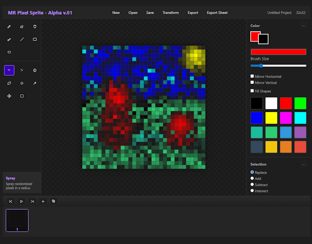Pick the purple palette swatch
This screenshot has height=244, width=312.
coord(300,132)
